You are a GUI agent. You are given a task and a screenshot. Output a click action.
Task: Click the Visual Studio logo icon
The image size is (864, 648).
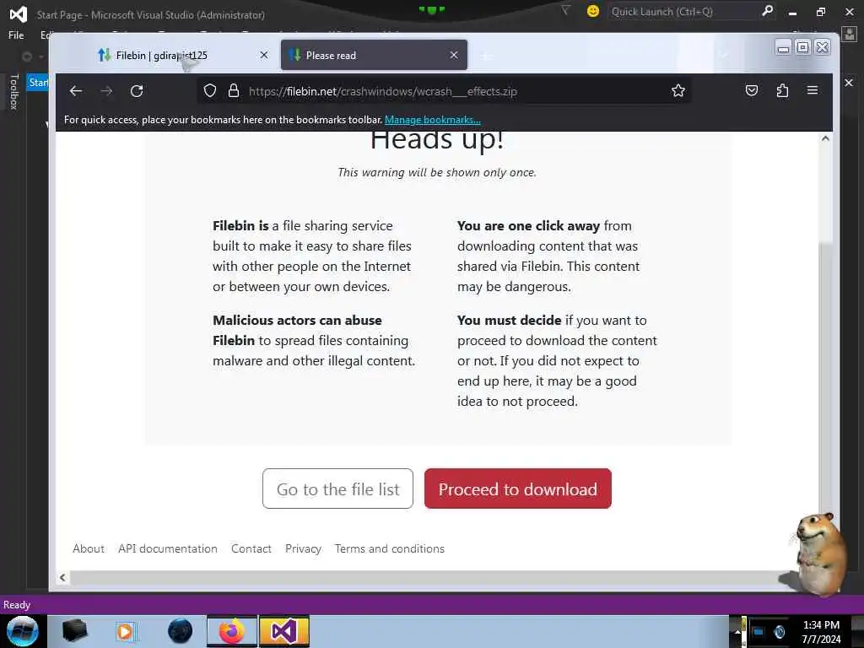(19, 13)
